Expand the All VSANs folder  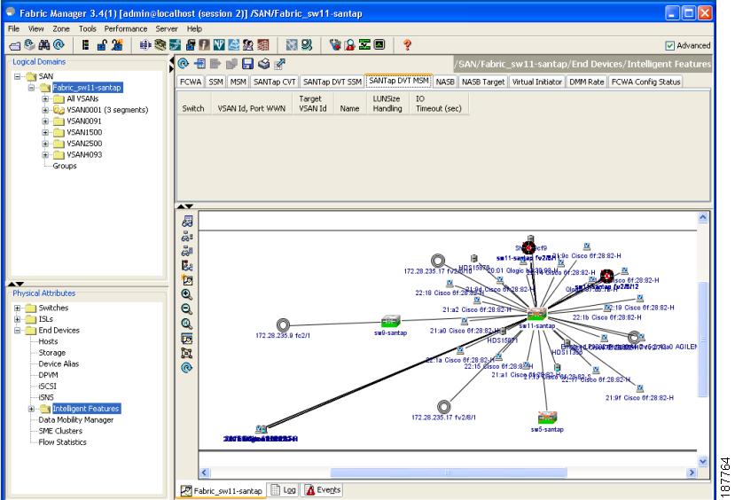[45, 99]
